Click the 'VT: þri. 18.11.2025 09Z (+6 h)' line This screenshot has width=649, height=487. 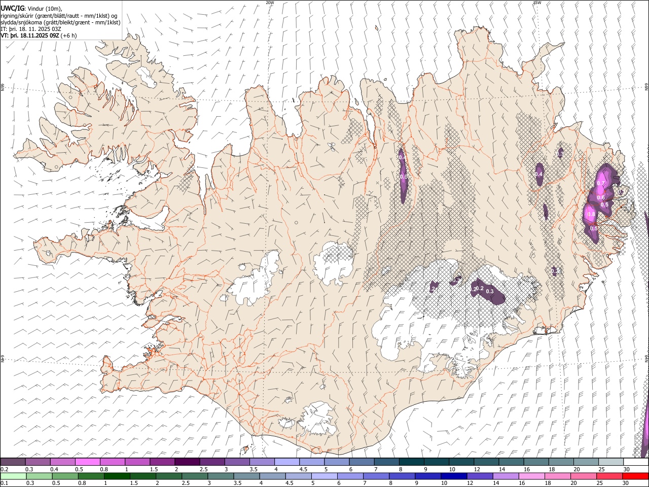click(39, 36)
